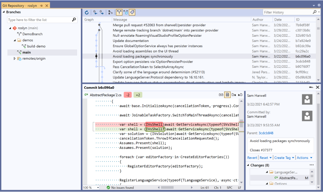Toggle the highlighted branch graph view button
Image resolution: width=323 pixels, height=192 pixels.
coord(119,12)
